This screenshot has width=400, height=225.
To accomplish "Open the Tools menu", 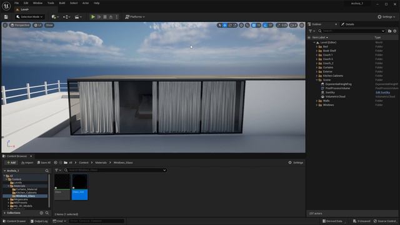I will coord(51,3).
